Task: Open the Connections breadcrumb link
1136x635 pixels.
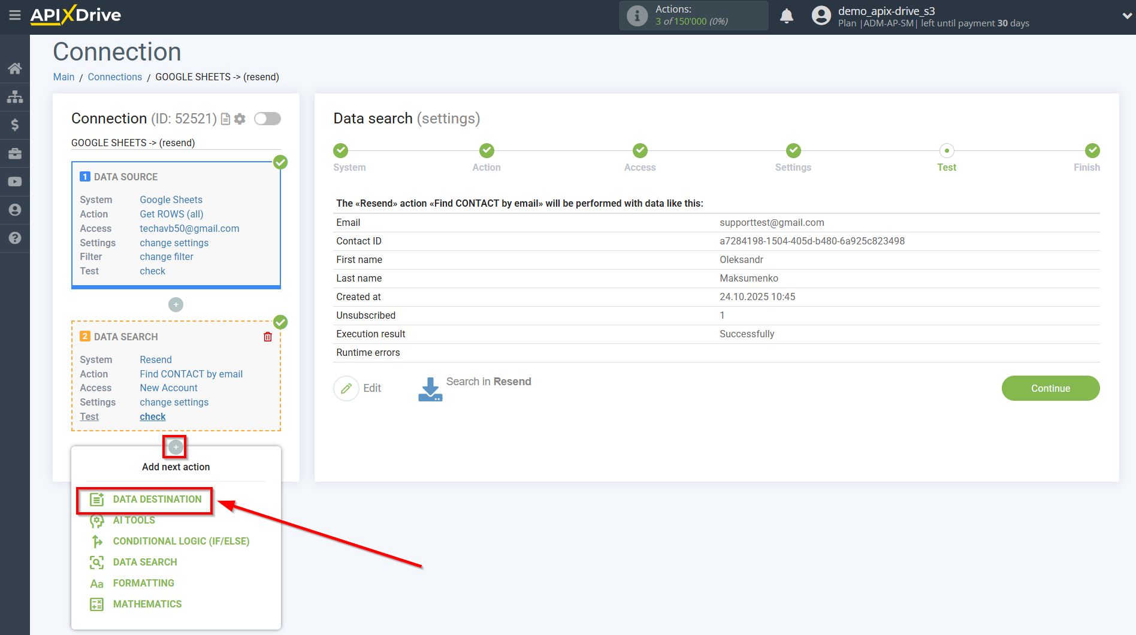Action: pos(114,77)
